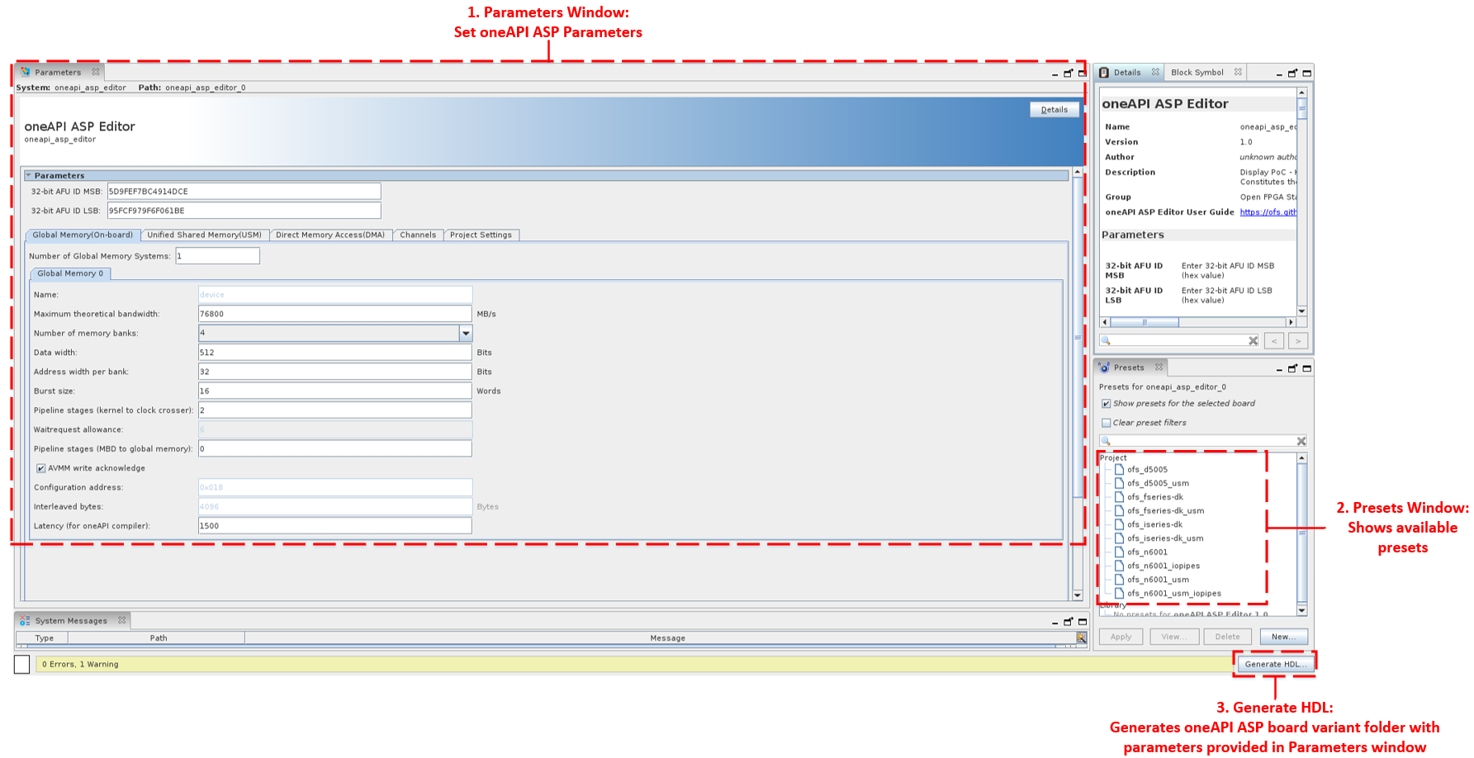
Task: Select the ofs_fseries-dk preset in the tree
Action: 1154,497
